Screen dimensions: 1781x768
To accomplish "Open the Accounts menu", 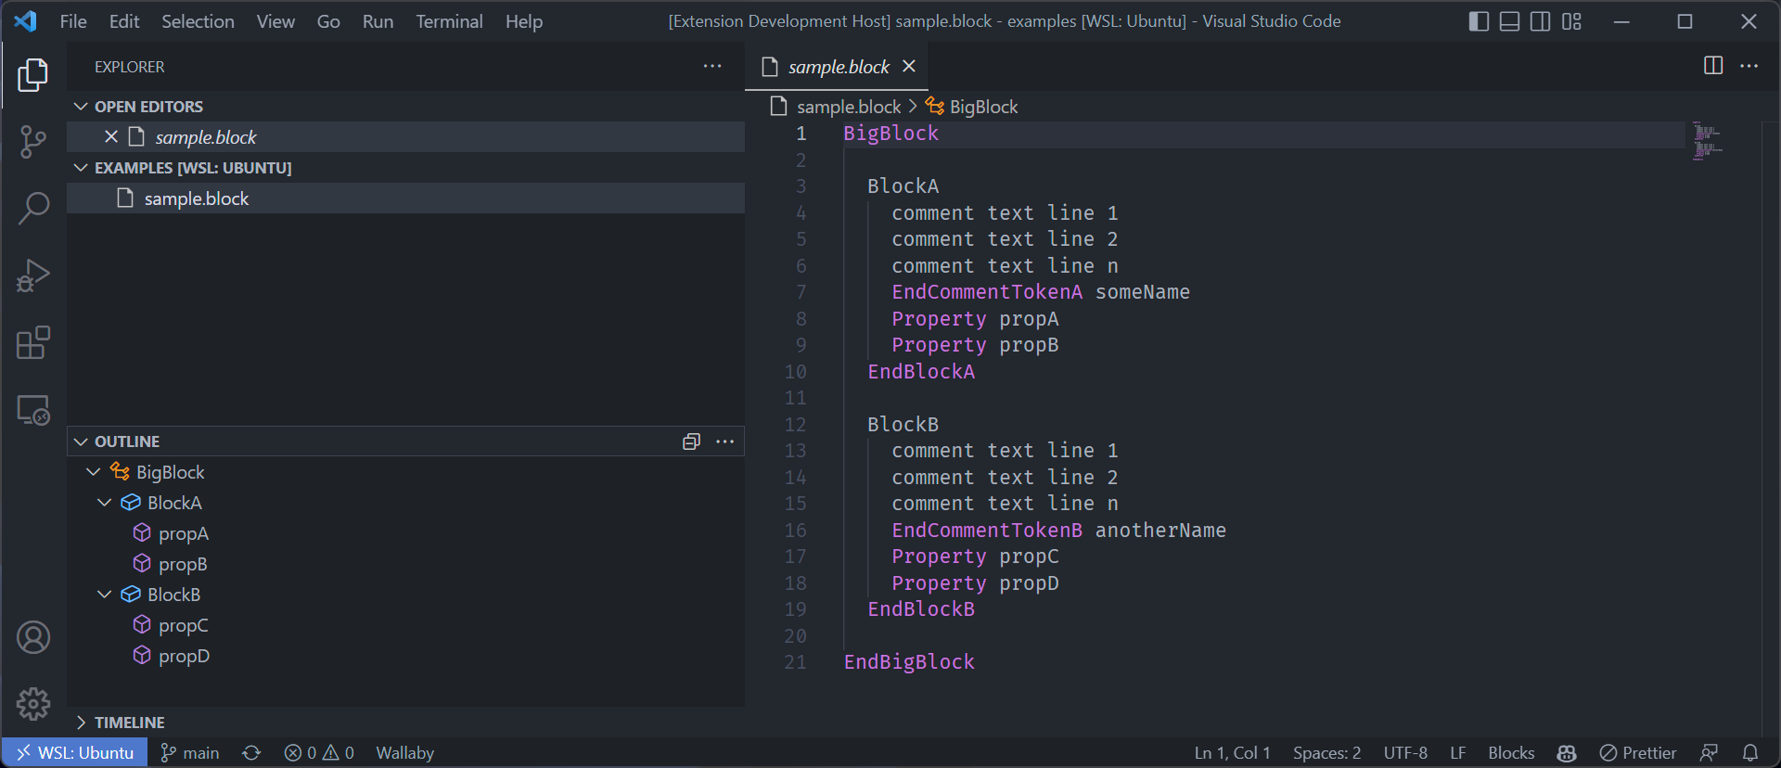I will [x=33, y=637].
